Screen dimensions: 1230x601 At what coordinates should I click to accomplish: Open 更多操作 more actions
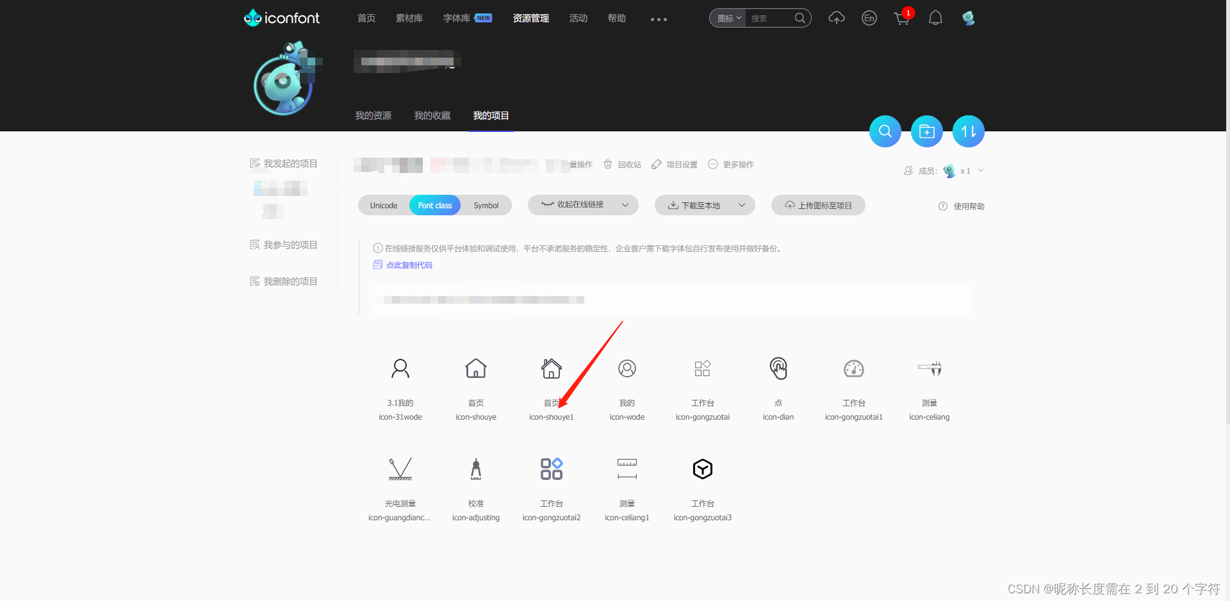pyautogui.click(x=731, y=165)
